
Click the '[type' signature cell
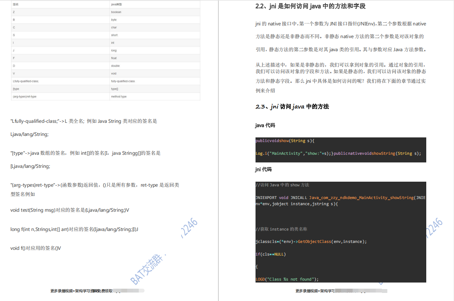pyautogui.click(x=60, y=89)
